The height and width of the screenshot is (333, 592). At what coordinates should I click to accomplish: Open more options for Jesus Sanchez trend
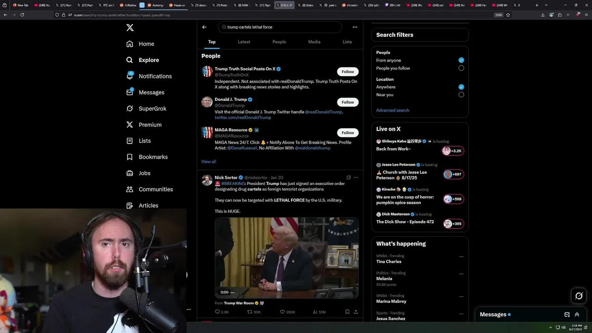pyautogui.click(x=461, y=313)
